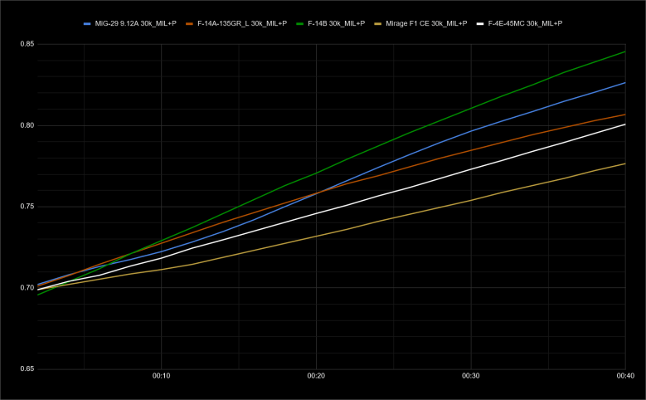
Task: Click the white F-4E-45MC legend color marker
Action: click(479, 23)
